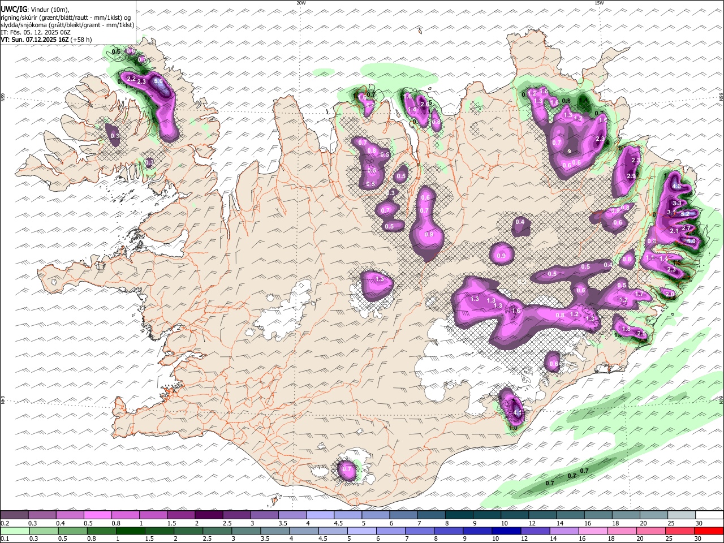724x543 pixels.
Task: Click the 20W longitude label at top
Action: tap(301, 3)
